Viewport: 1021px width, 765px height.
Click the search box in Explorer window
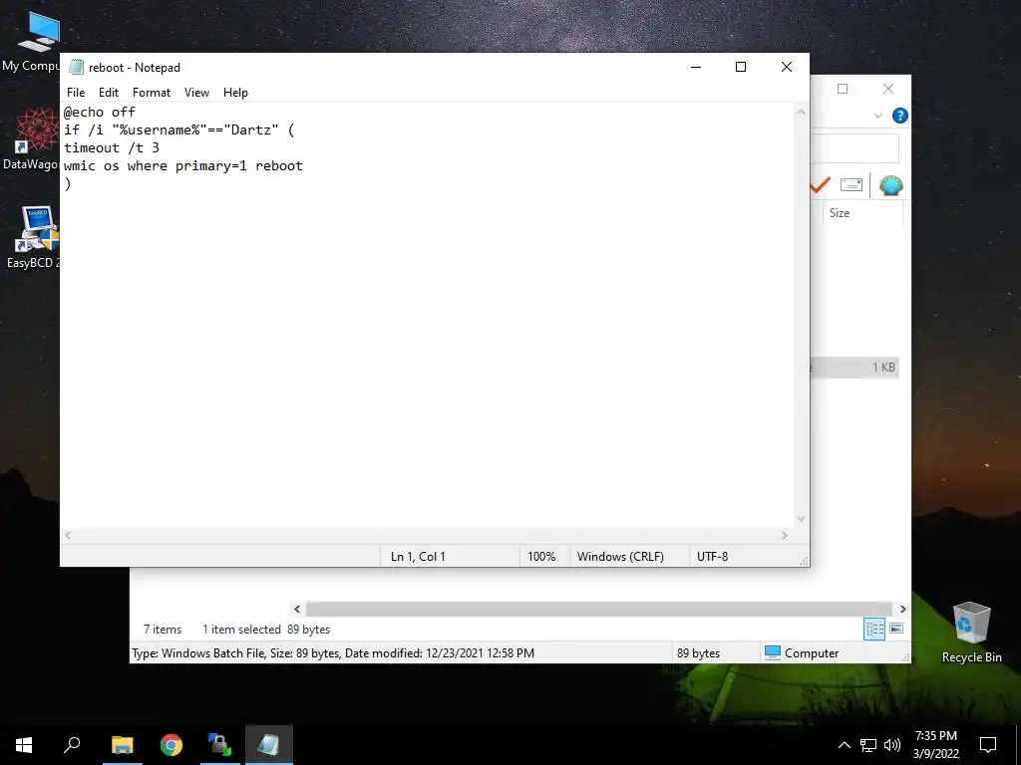[x=854, y=149]
